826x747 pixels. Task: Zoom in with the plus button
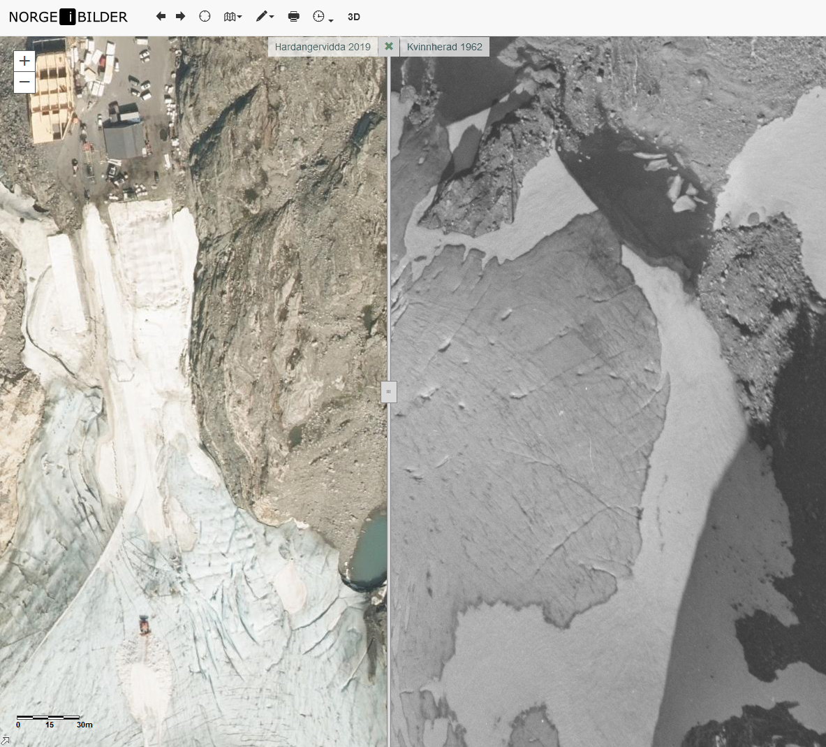pos(24,61)
